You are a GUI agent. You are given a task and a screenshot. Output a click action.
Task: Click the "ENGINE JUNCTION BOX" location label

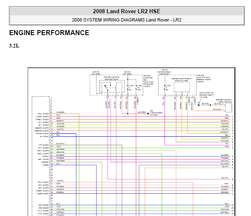(148, 81)
